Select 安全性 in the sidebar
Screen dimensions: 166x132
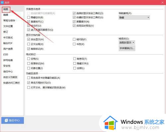point(7,66)
